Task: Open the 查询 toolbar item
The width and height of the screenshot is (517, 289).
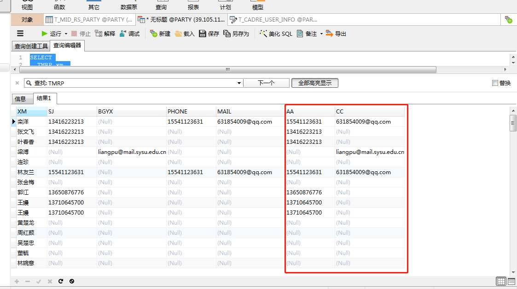Action: (x=161, y=6)
